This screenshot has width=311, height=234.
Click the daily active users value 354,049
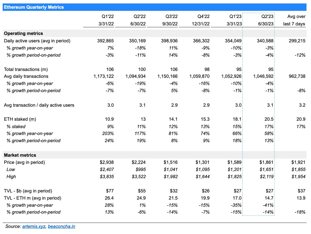[x=233, y=41]
